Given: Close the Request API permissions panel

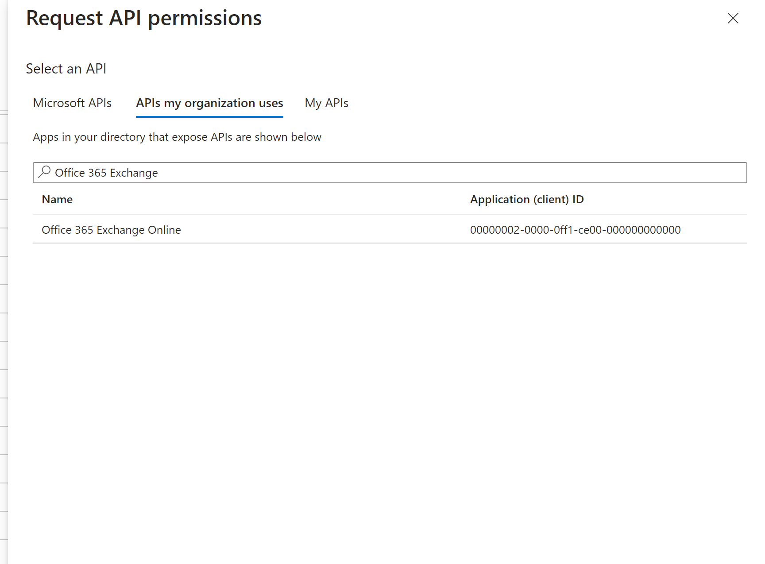Looking at the screenshot, I should [733, 18].
